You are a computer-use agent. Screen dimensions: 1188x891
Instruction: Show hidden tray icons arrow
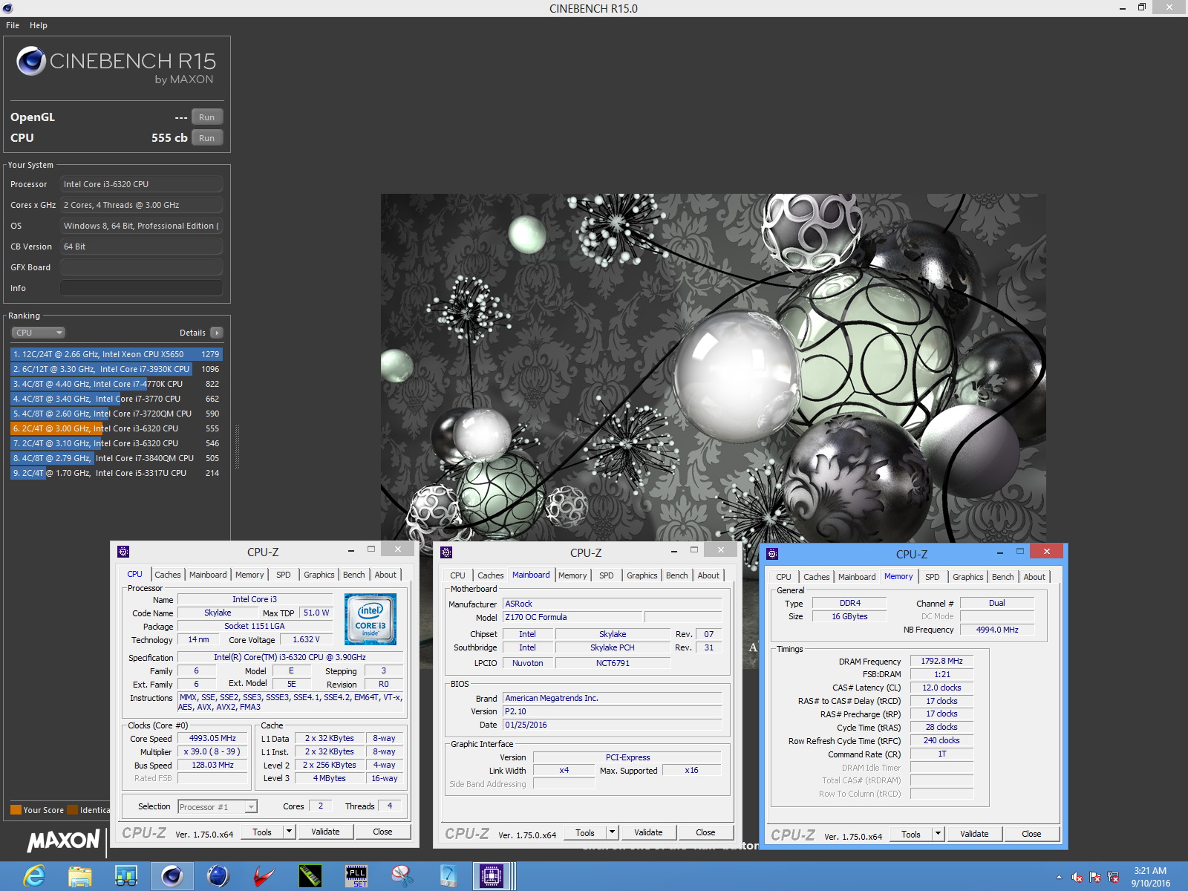tap(1059, 877)
